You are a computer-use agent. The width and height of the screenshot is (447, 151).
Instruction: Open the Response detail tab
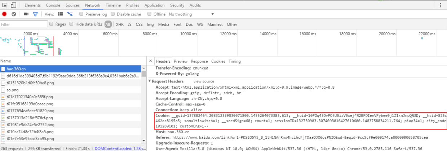[199, 61]
